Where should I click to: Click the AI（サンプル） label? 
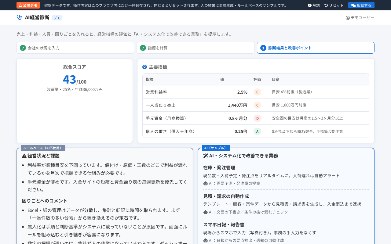(x=216, y=148)
